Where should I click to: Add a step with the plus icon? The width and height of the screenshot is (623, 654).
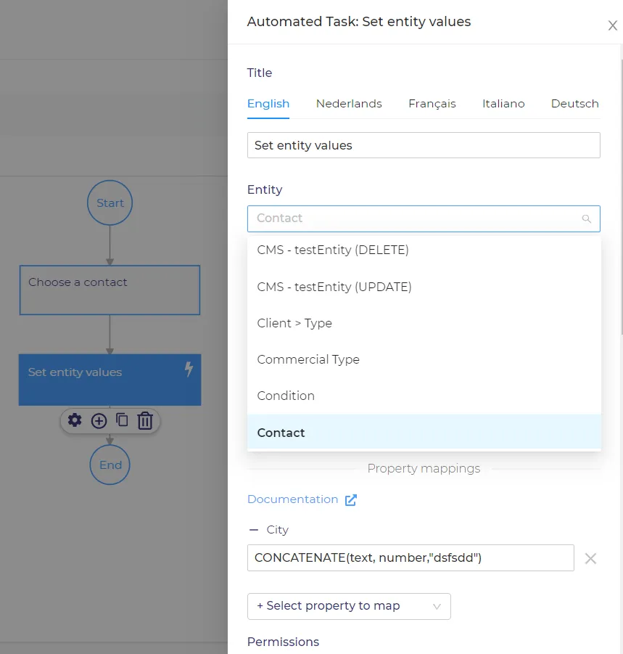(99, 421)
